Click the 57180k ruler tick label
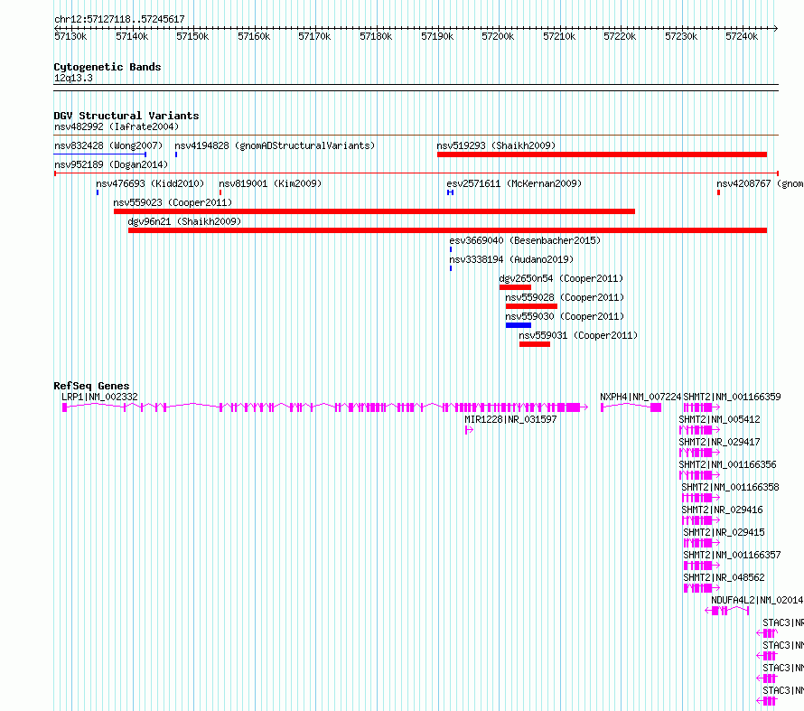The width and height of the screenshot is (804, 711). point(376,36)
